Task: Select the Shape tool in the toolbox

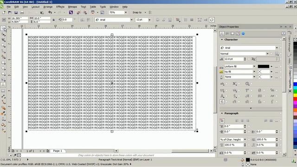Action: click(x=3, y=34)
